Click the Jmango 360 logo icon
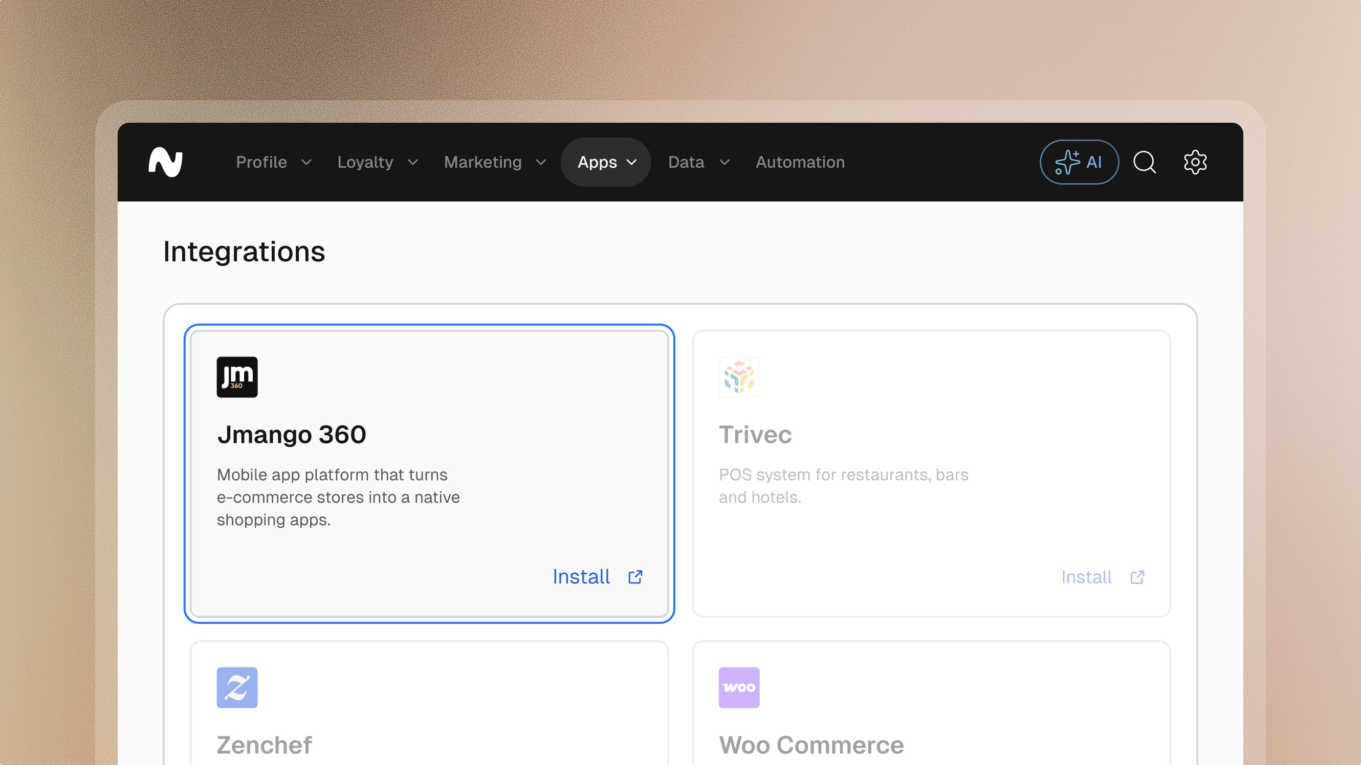1361x765 pixels. tap(237, 377)
